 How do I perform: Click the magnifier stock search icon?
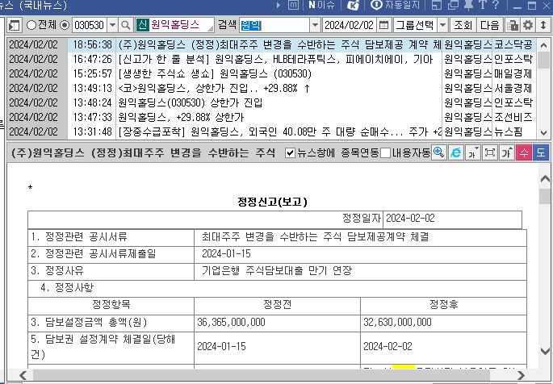125,25
